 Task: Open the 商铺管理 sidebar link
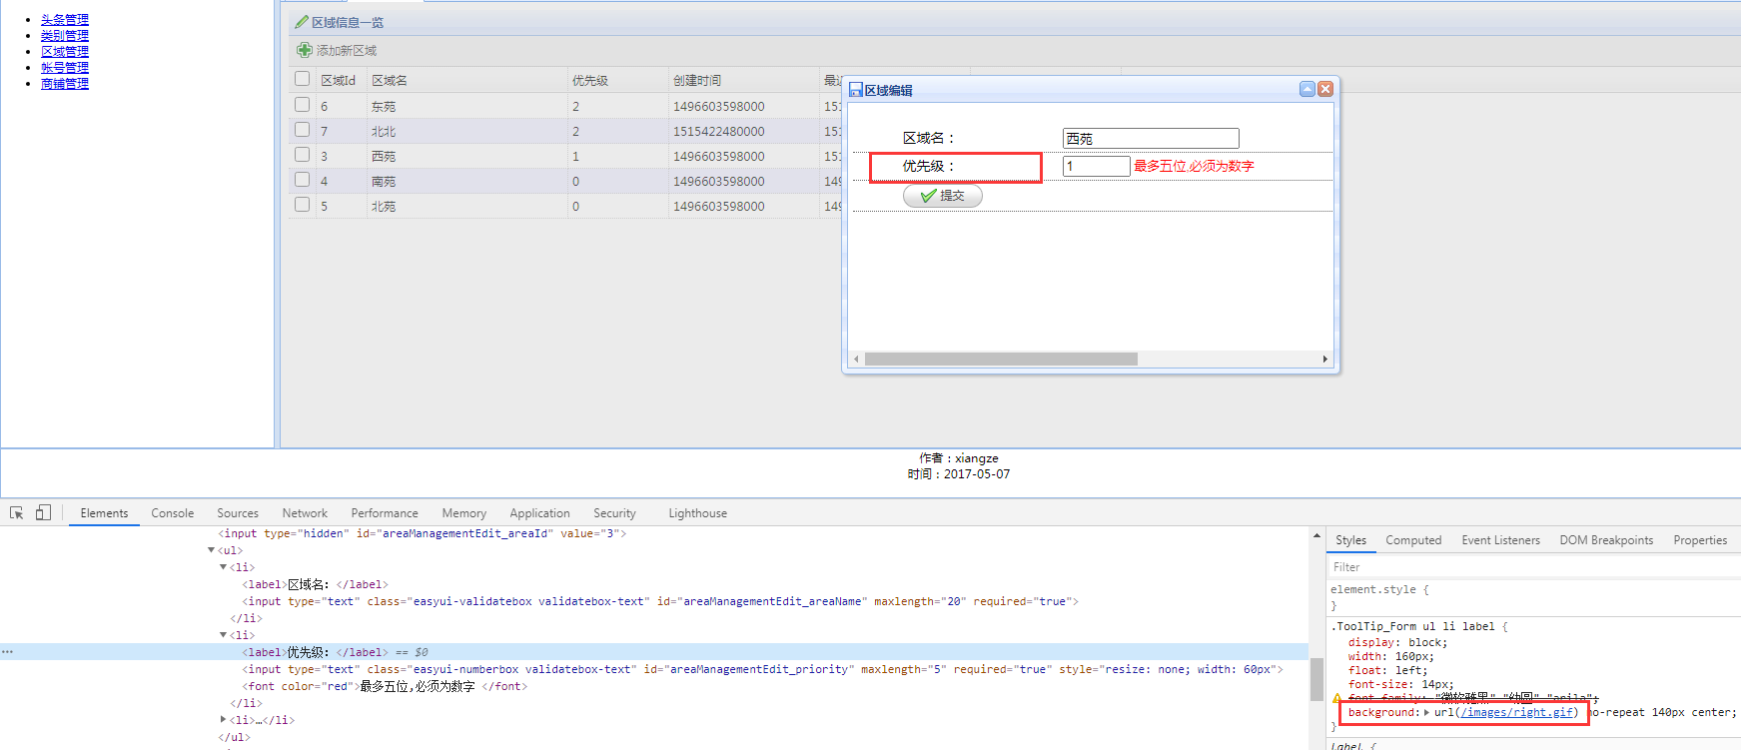click(65, 84)
